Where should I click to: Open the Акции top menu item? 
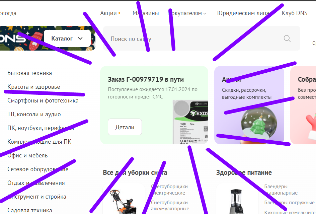108,13
